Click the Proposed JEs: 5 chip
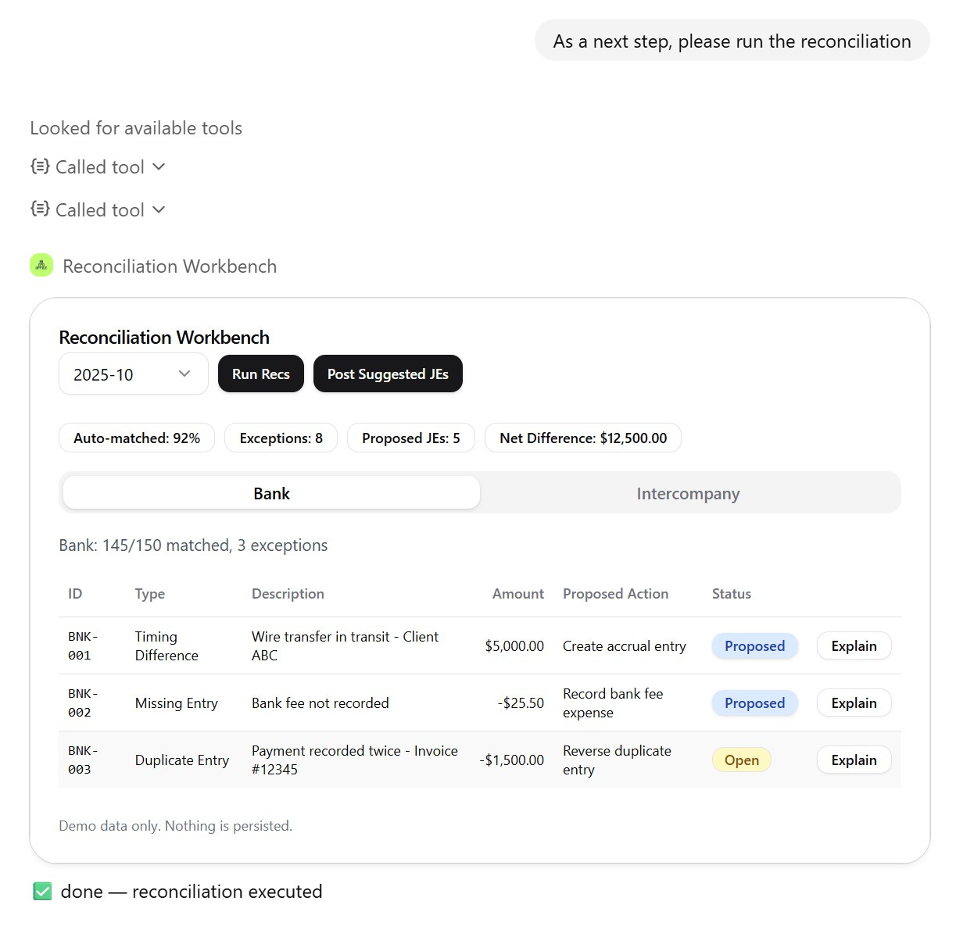 410,438
